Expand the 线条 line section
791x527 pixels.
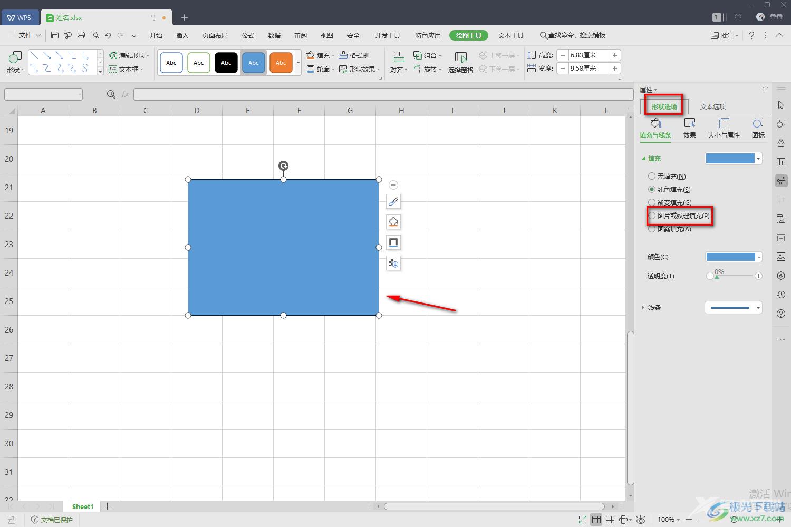pos(643,307)
